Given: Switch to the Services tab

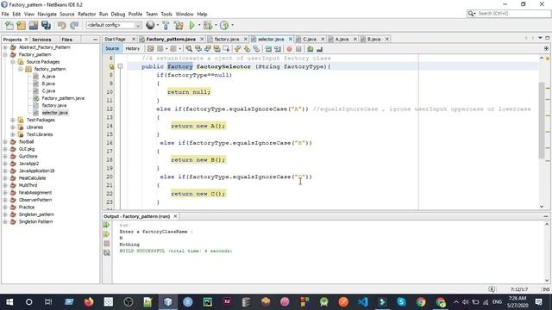Looking at the screenshot, I should (41, 40).
